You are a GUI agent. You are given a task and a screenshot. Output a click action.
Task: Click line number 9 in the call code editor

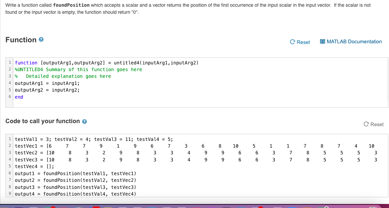10,194
